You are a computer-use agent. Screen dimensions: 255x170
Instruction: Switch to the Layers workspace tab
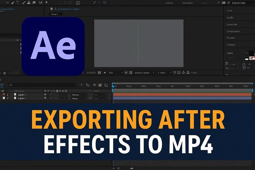169,3
